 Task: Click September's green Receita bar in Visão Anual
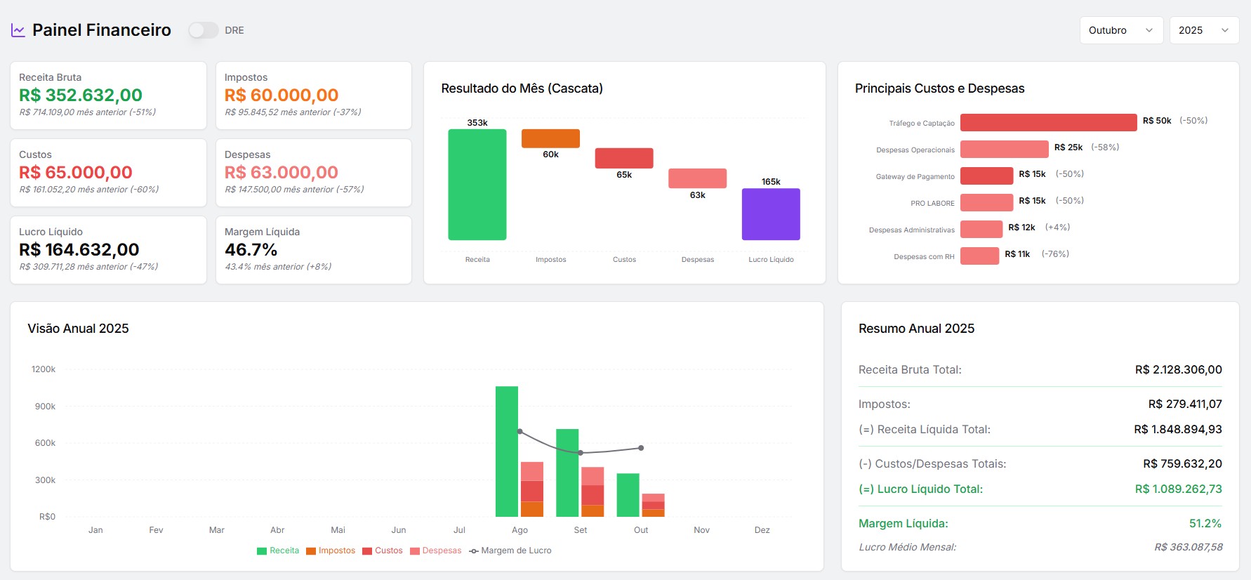(567, 473)
